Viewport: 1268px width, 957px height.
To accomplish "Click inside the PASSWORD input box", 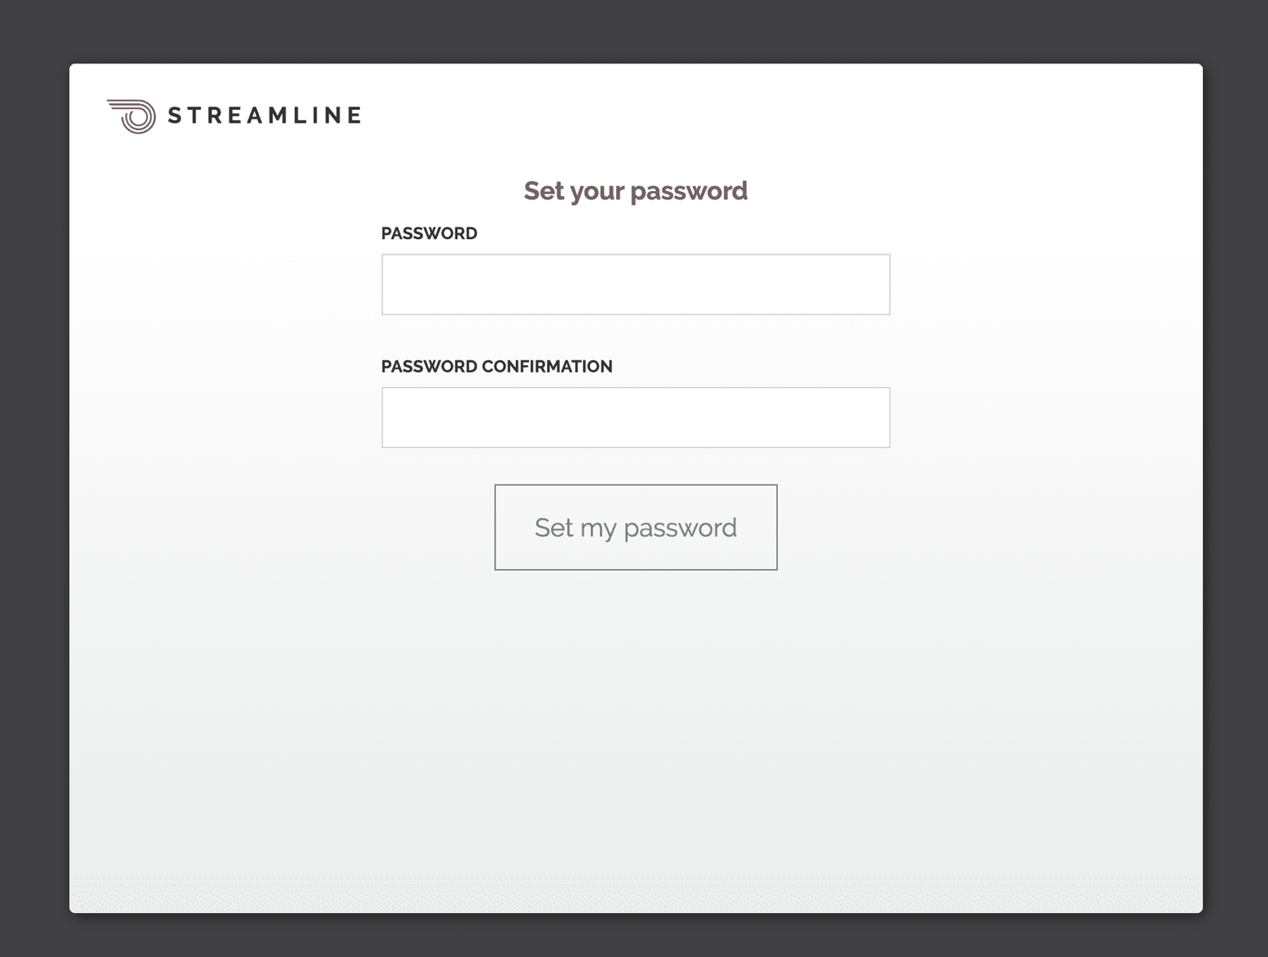I will coord(635,284).
